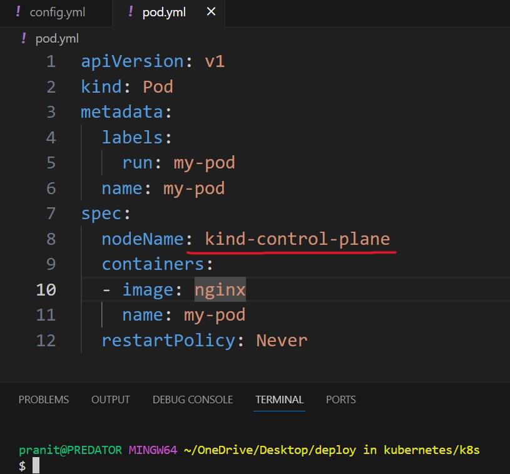Switch to the DEBUG CONSOLE panel

coord(193,399)
